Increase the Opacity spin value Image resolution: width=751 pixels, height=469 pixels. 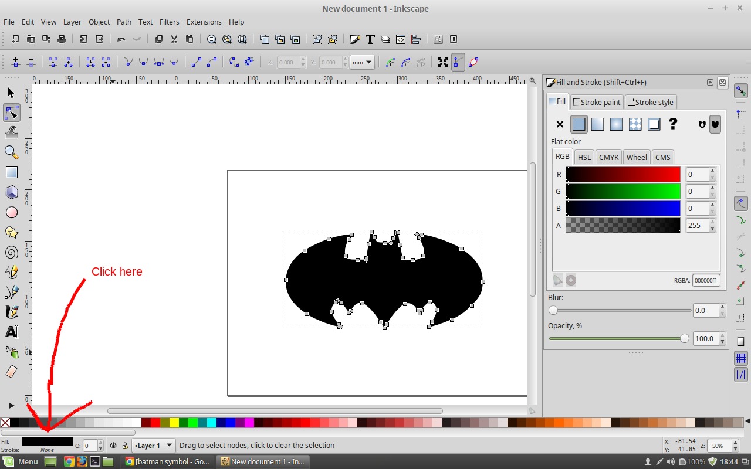pos(722,335)
